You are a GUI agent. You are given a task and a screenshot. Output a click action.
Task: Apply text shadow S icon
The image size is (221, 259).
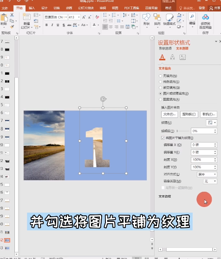pyautogui.click(x=64, y=25)
